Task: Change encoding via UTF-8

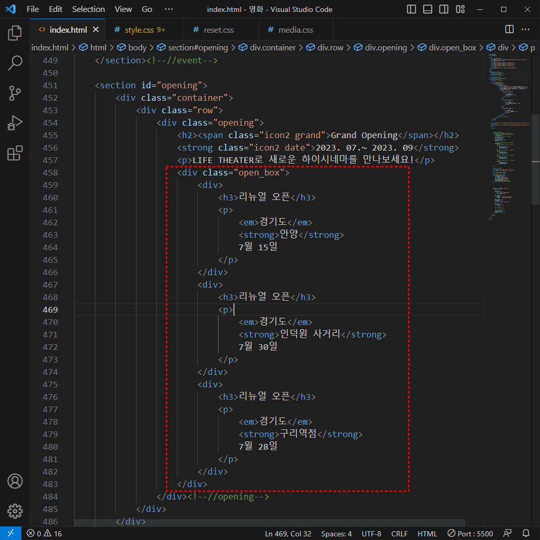Action: (371, 533)
